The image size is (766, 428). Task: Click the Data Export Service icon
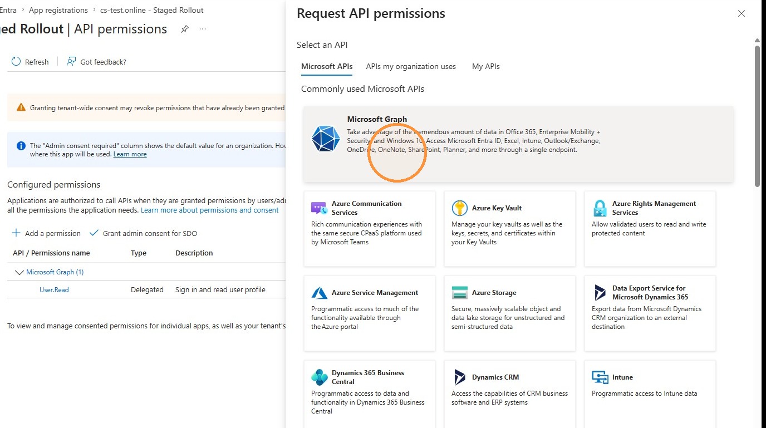[600, 293]
